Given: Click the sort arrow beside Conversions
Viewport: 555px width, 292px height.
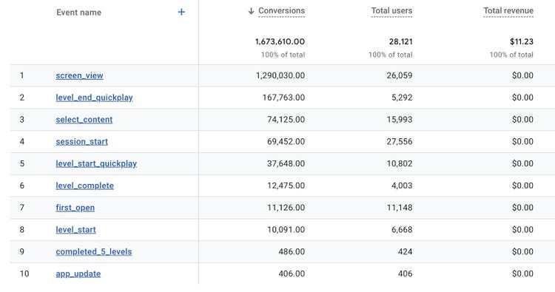Looking at the screenshot, I should pyautogui.click(x=251, y=11).
